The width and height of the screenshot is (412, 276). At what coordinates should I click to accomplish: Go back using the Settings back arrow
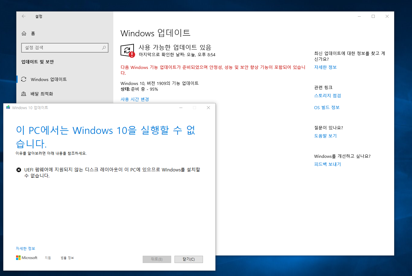coord(24,16)
